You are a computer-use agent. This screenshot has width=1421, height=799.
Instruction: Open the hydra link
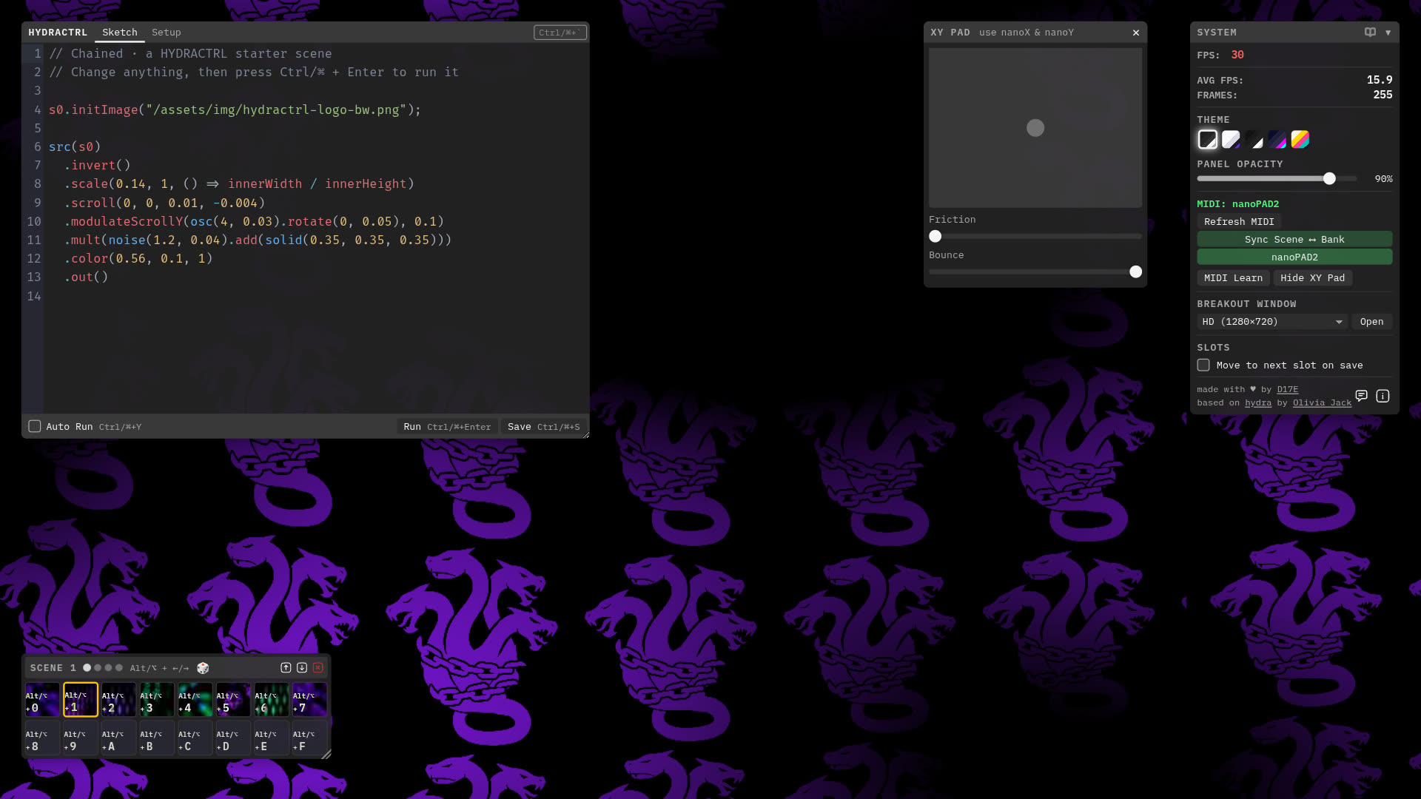tap(1258, 403)
